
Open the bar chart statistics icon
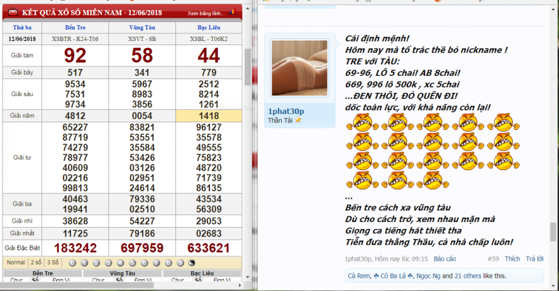coord(233,12)
